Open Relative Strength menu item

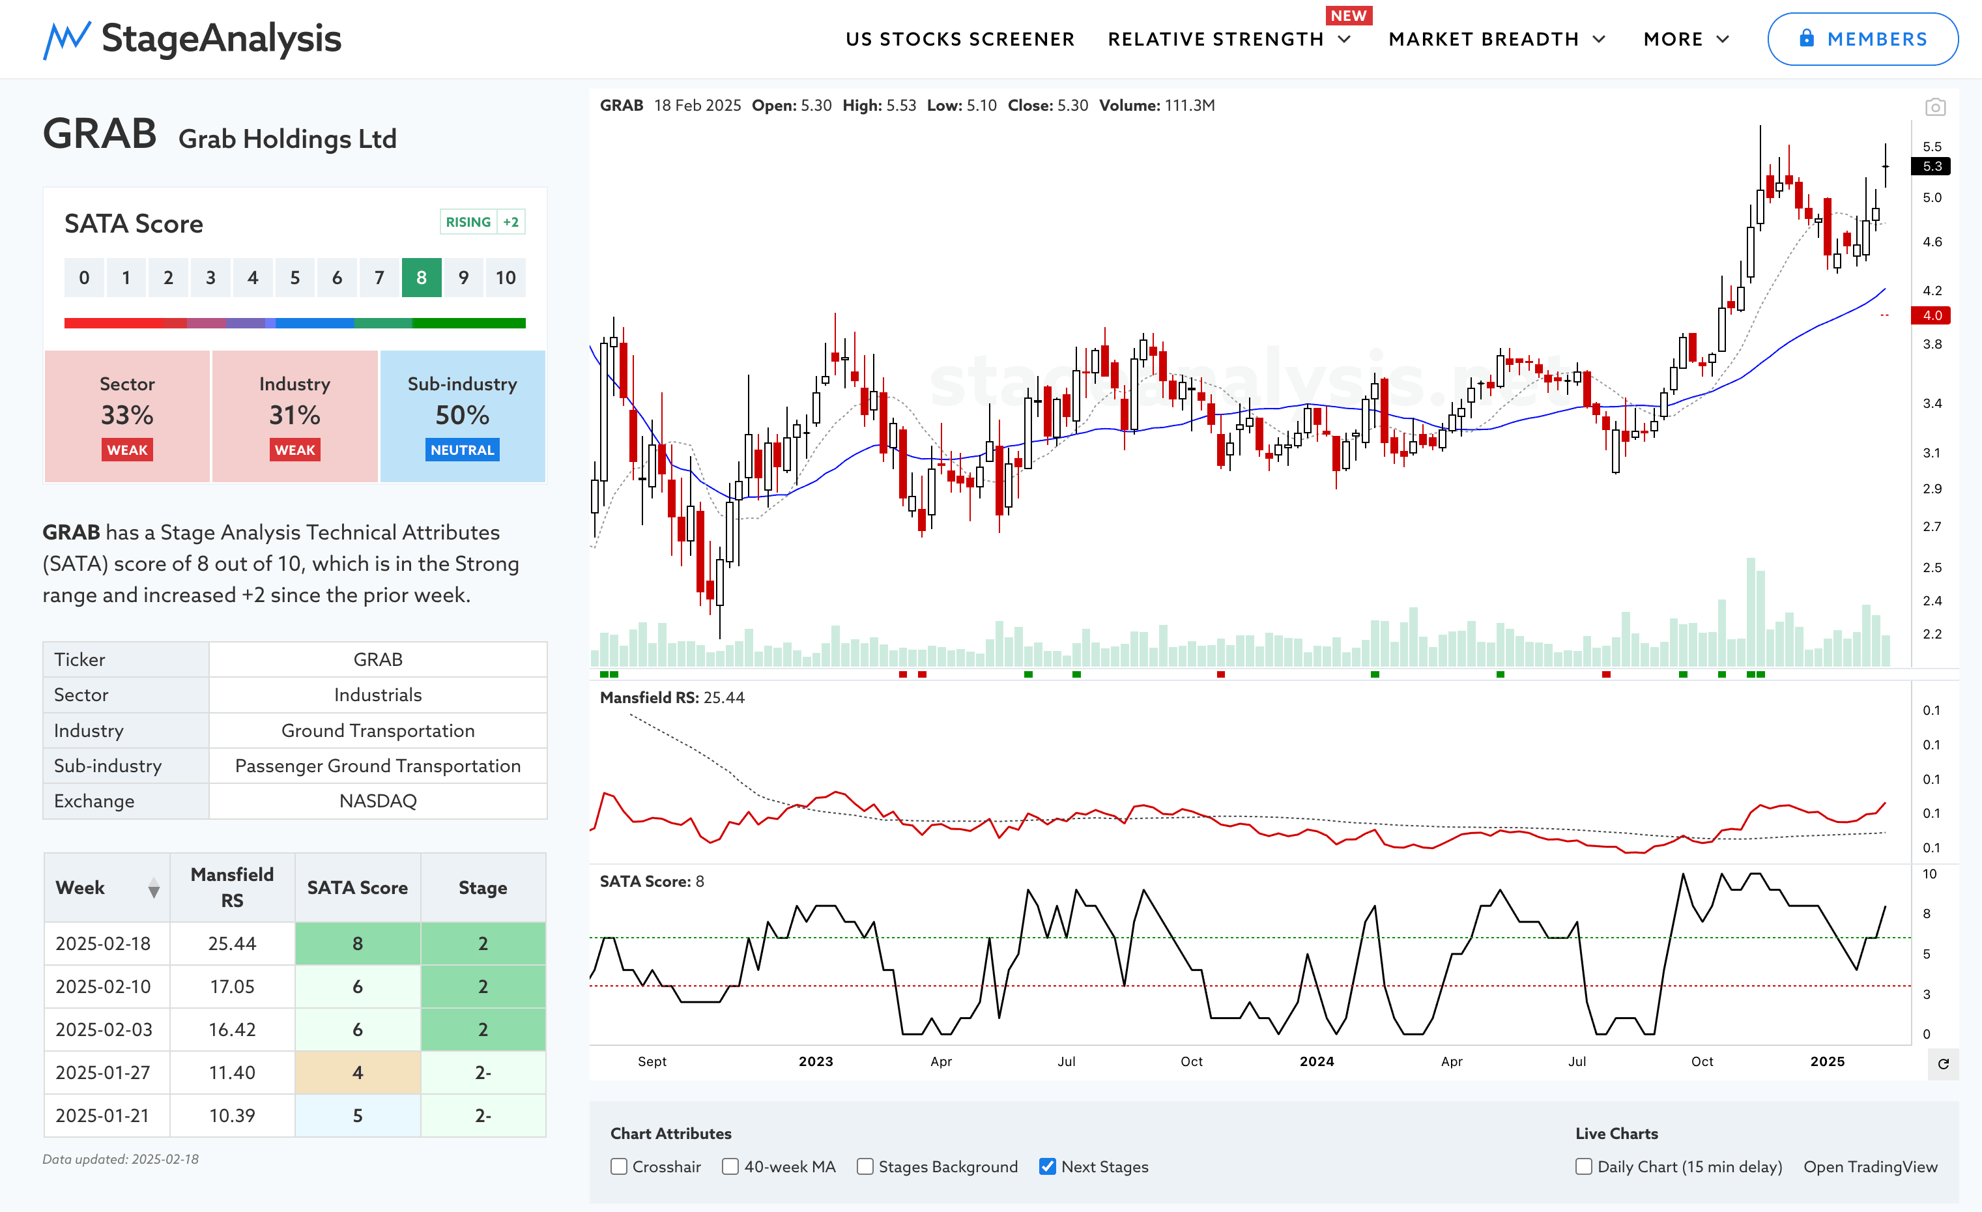point(1215,39)
